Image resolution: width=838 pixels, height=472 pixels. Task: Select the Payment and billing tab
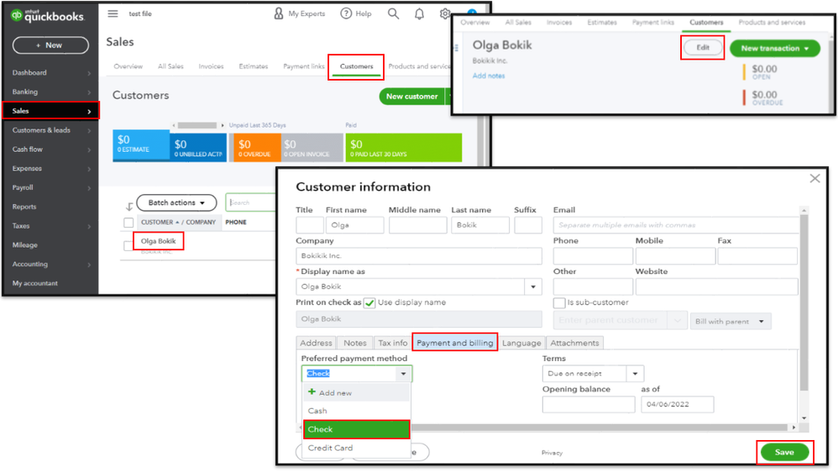(455, 343)
